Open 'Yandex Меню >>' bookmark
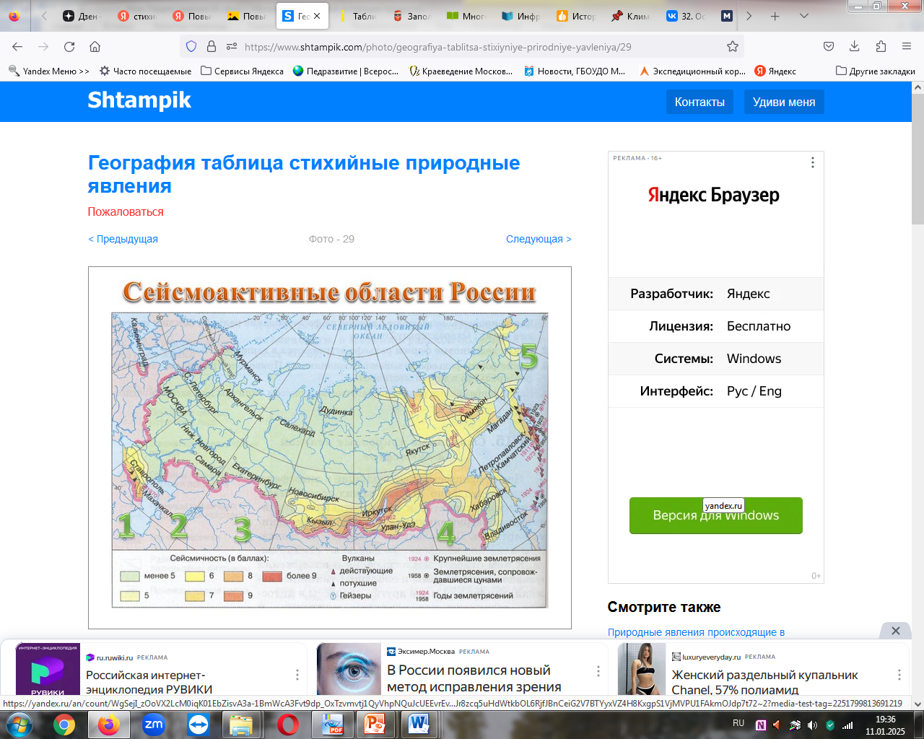Viewport: 924px width, 739px height. [x=49, y=71]
